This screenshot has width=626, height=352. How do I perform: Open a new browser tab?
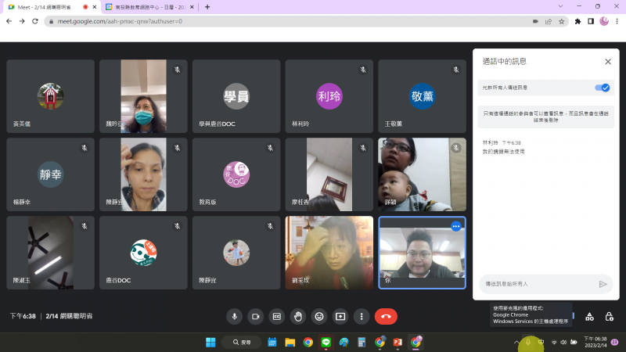[207, 7]
